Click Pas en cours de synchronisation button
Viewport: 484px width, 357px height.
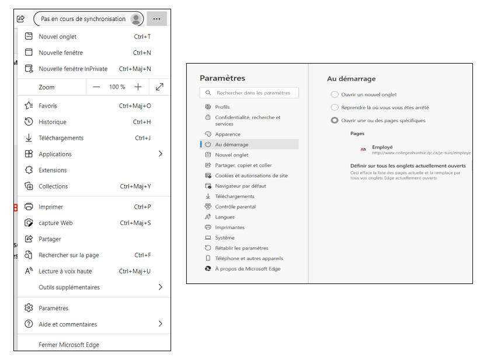click(x=83, y=19)
